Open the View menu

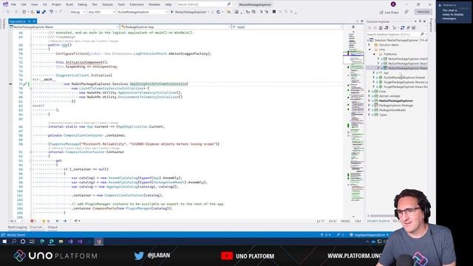point(35,4)
